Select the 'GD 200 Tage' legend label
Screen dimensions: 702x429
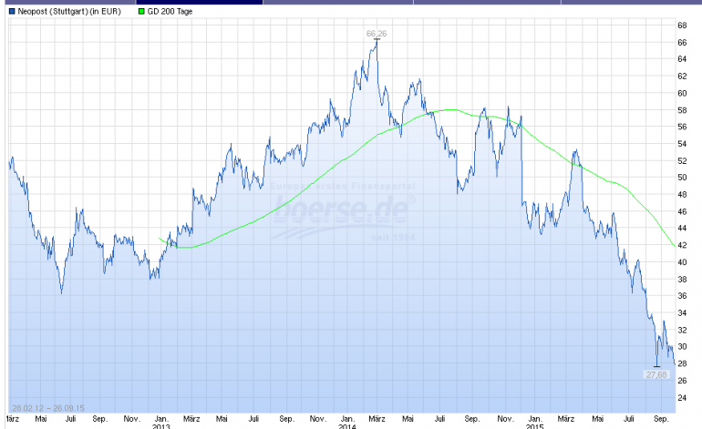point(170,11)
